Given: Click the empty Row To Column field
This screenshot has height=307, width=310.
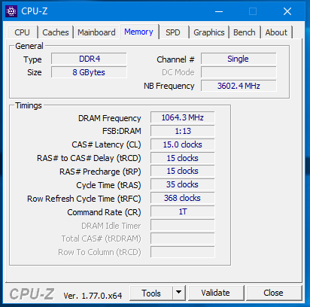Looking at the screenshot, I should click(x=183, y=252).
